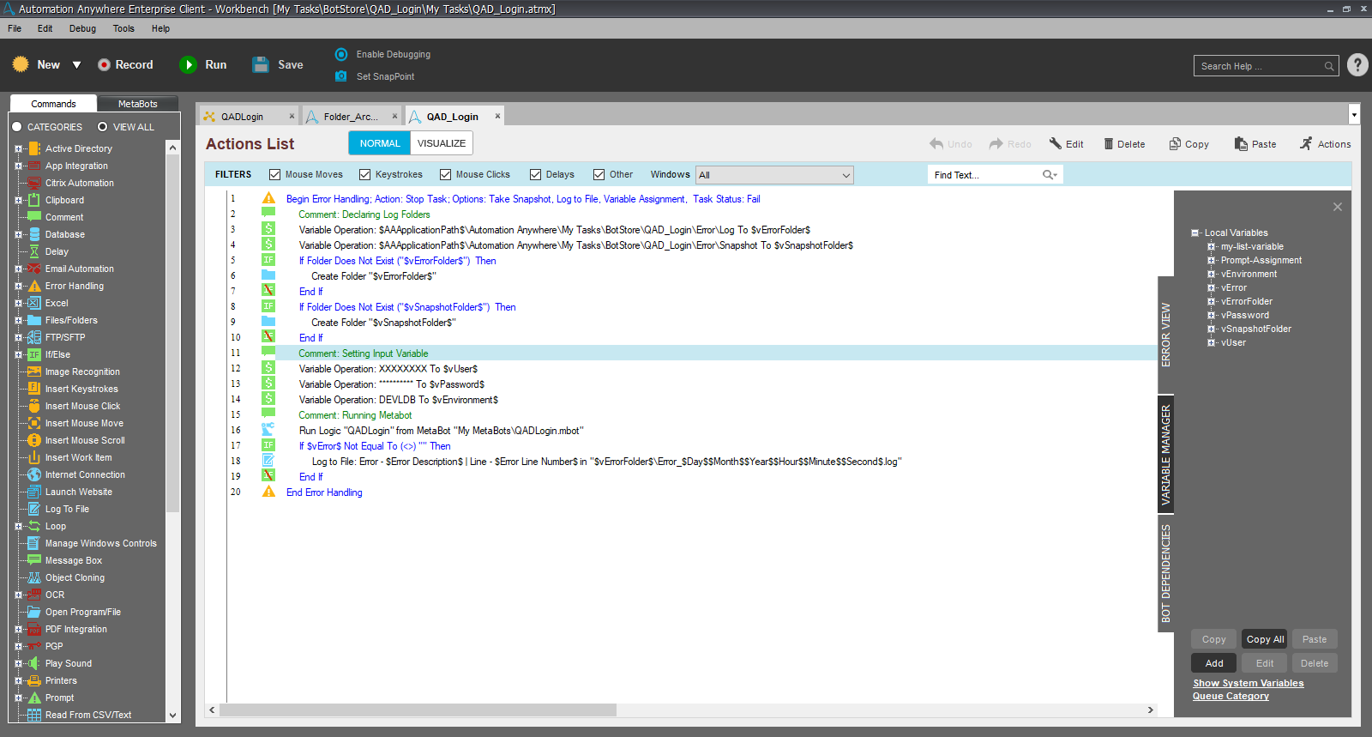
Task: Click the Save disk icon
Action: 261,65
